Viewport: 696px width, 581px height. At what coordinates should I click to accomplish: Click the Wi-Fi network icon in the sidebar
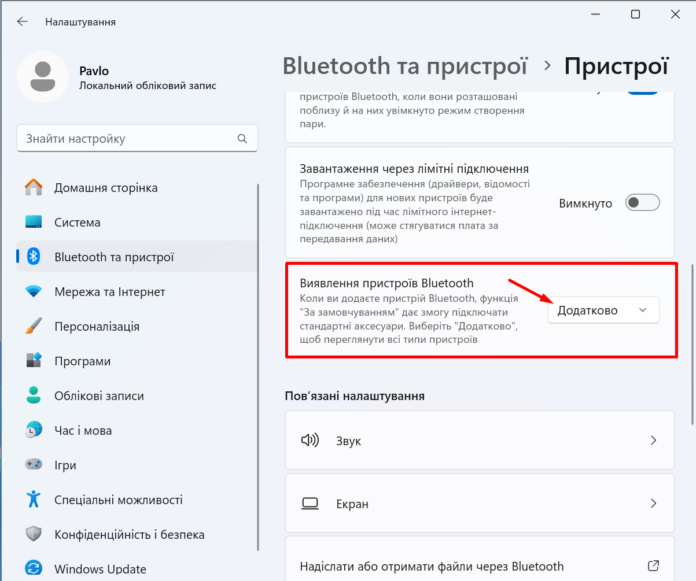click(34, 292)
